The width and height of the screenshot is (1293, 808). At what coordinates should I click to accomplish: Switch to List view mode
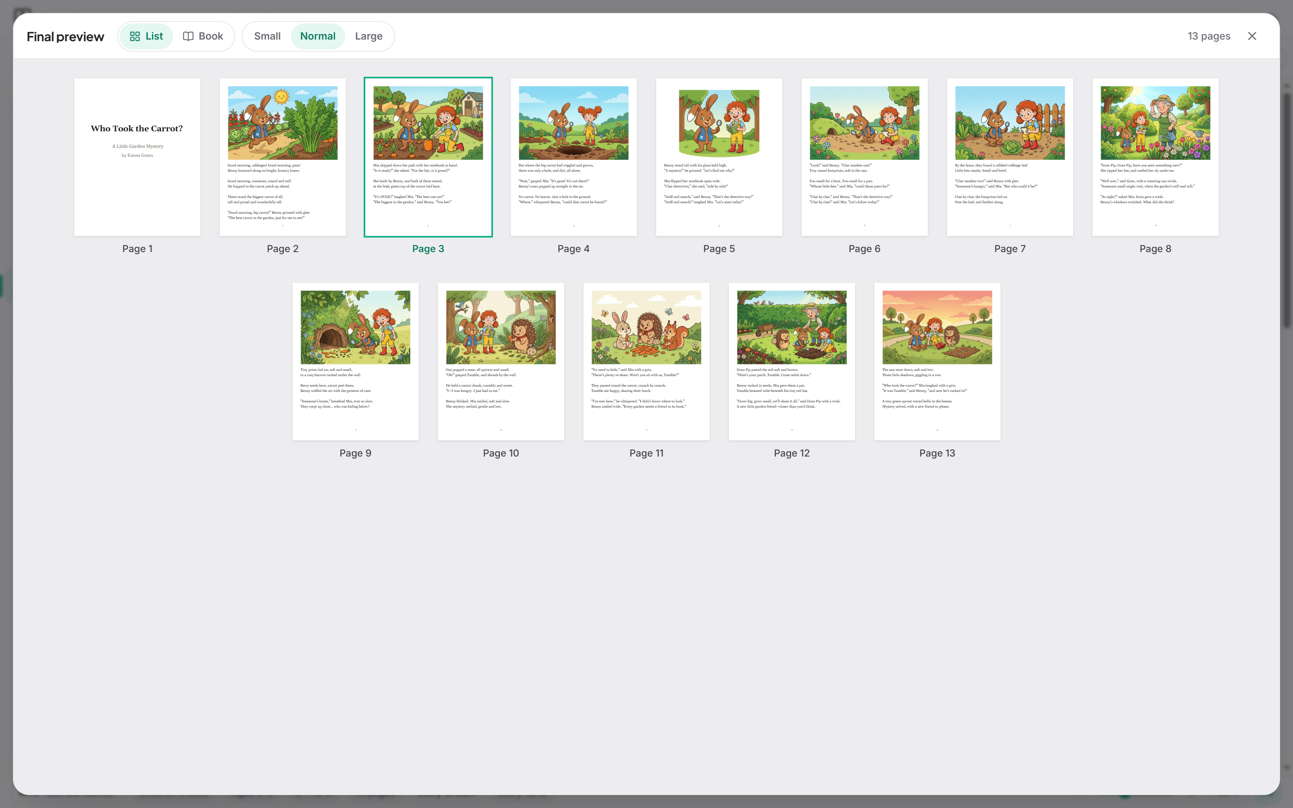pyautogui.click(x=146, y=36)
